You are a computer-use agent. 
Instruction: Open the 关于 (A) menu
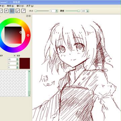[30, 6]
